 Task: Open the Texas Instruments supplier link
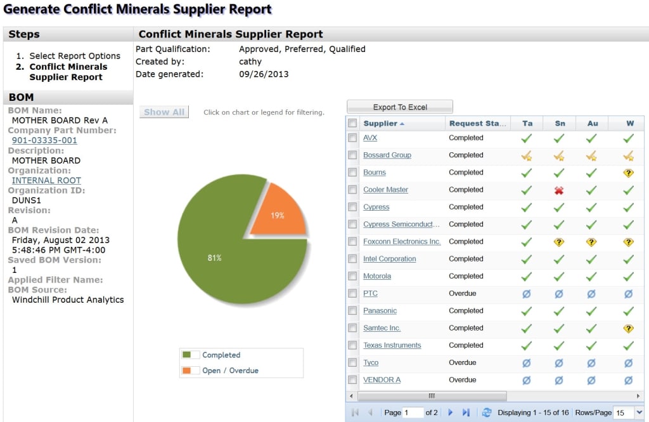click(392, 345)
